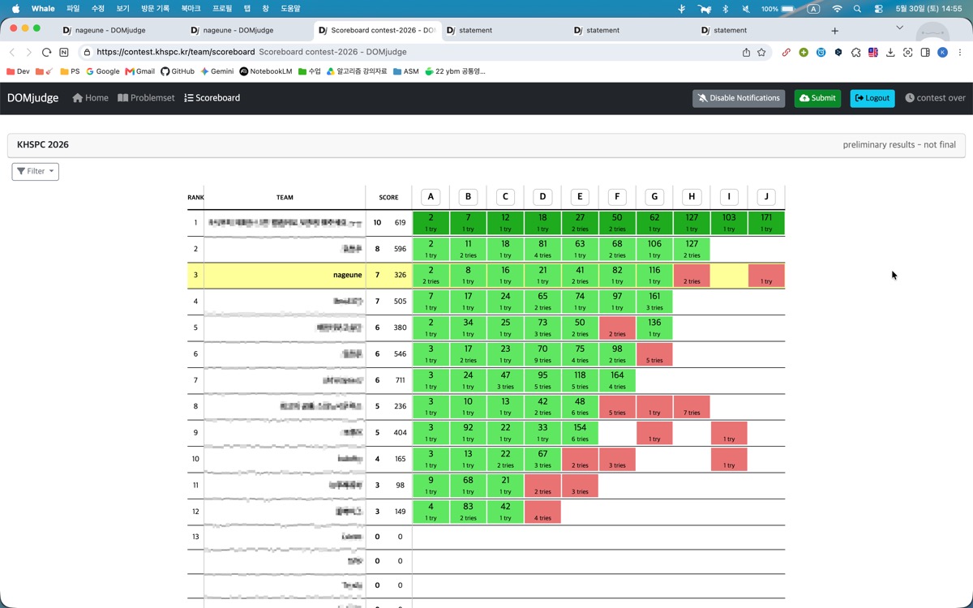This screenshot has height=608, width=973.
Task: Open problem E from scoreboard header
Action: (x=580, y=197)
